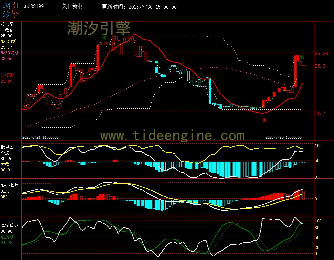Click the 26.28 price axis label

coord(321,54)
